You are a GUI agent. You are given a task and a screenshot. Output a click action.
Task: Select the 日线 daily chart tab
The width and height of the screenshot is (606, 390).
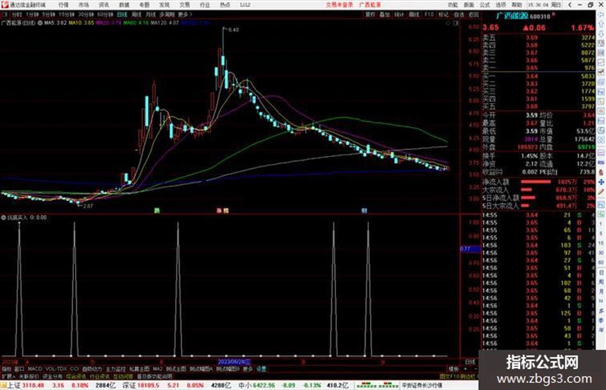click(x=122, y=14)
